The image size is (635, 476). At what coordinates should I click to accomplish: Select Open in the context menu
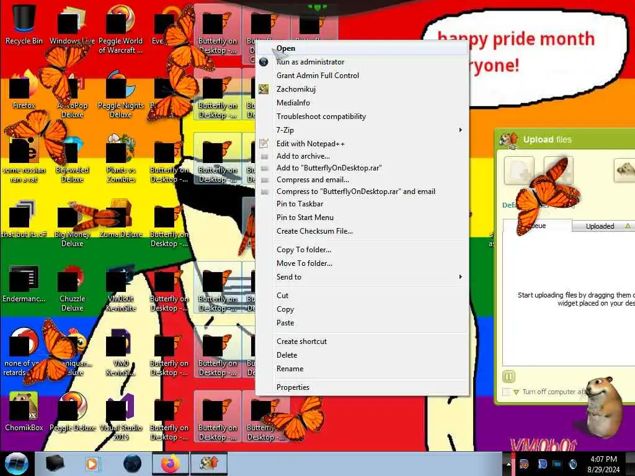pyautogui.click(x=362, y=48)
